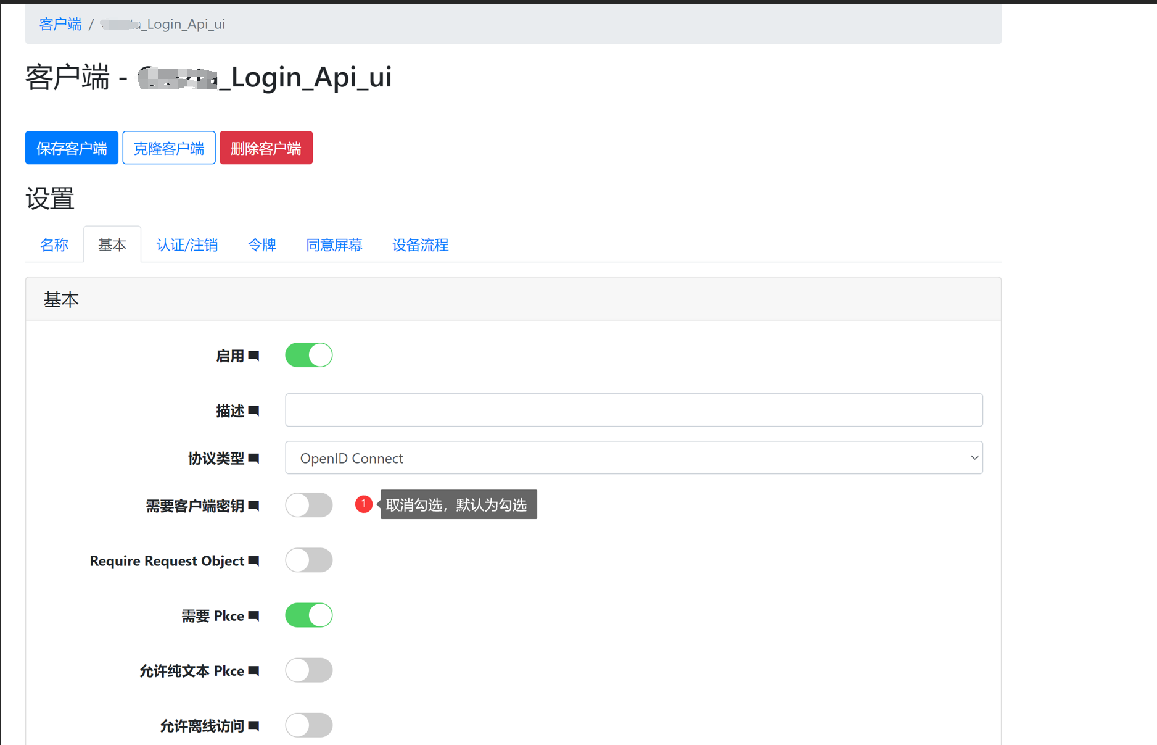
Task: Click the info icon beside 允许离线访问
Action: [x=253, y=725]
